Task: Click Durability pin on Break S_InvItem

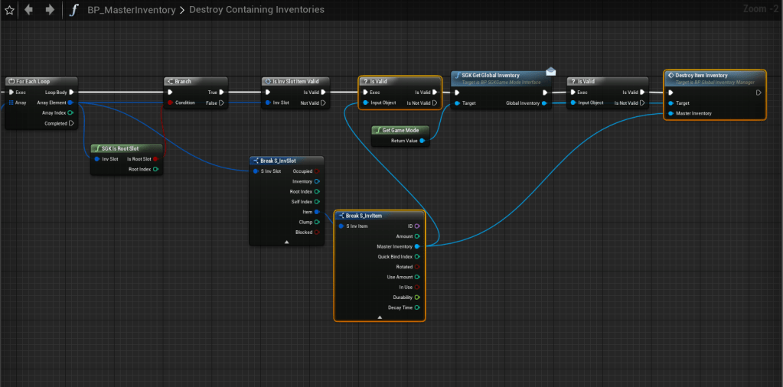Action: pos(416,297)
